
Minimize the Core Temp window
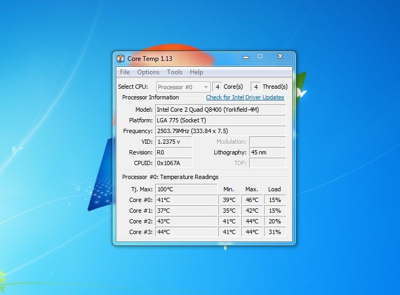tap(246, 57)
